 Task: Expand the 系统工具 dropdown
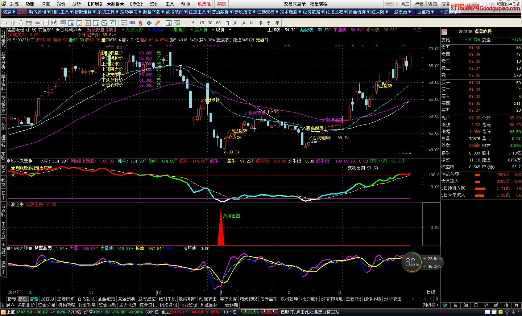tap(108, 12)
